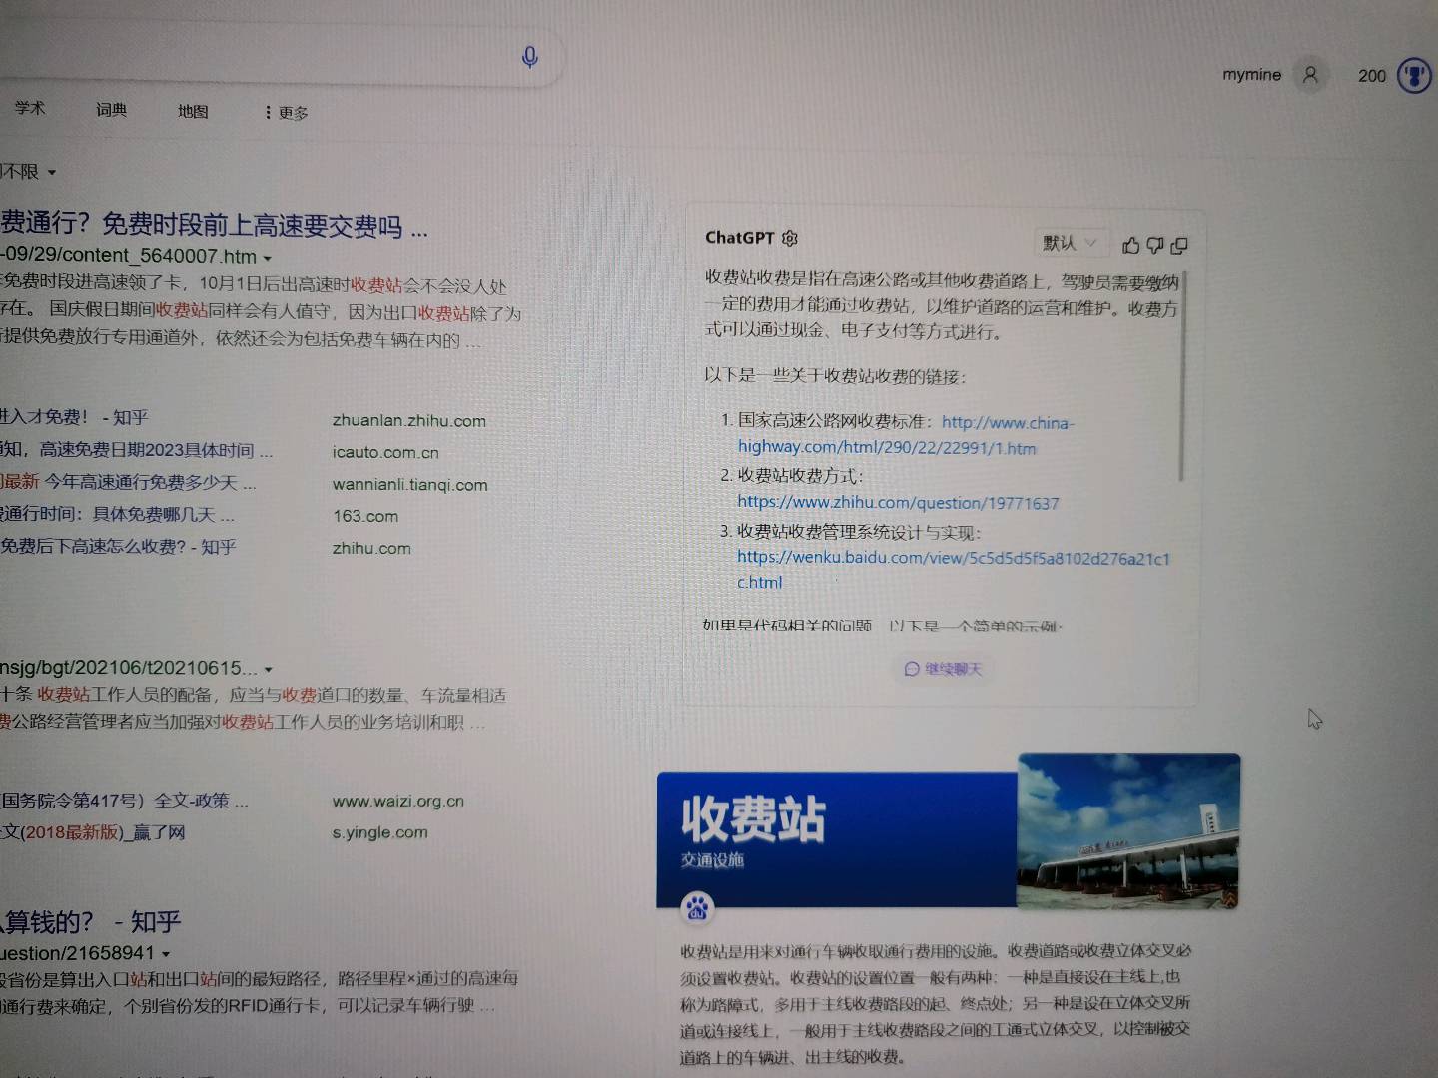
Task: Click thumbs down on ChatGPT answer
Action: (1155, 245)
